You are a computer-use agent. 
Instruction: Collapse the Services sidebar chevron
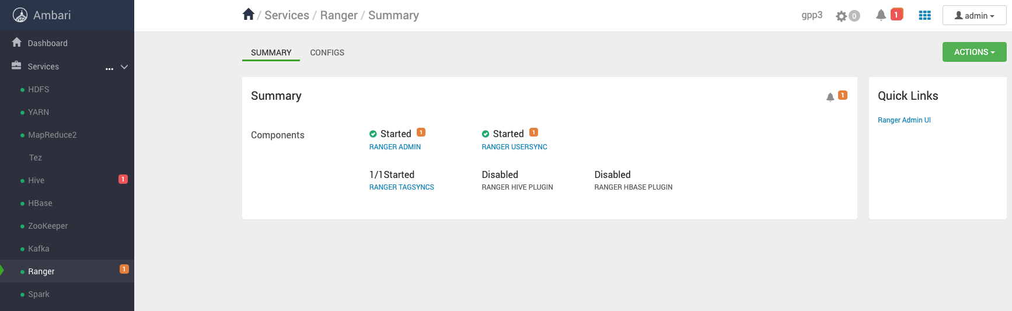point(124,67)
